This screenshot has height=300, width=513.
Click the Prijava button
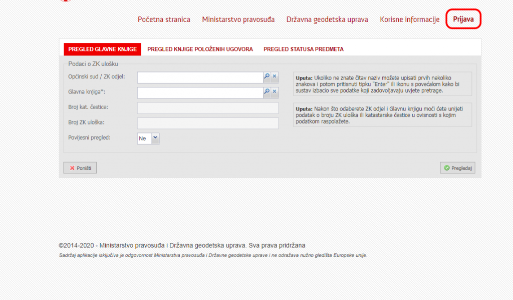463,18
